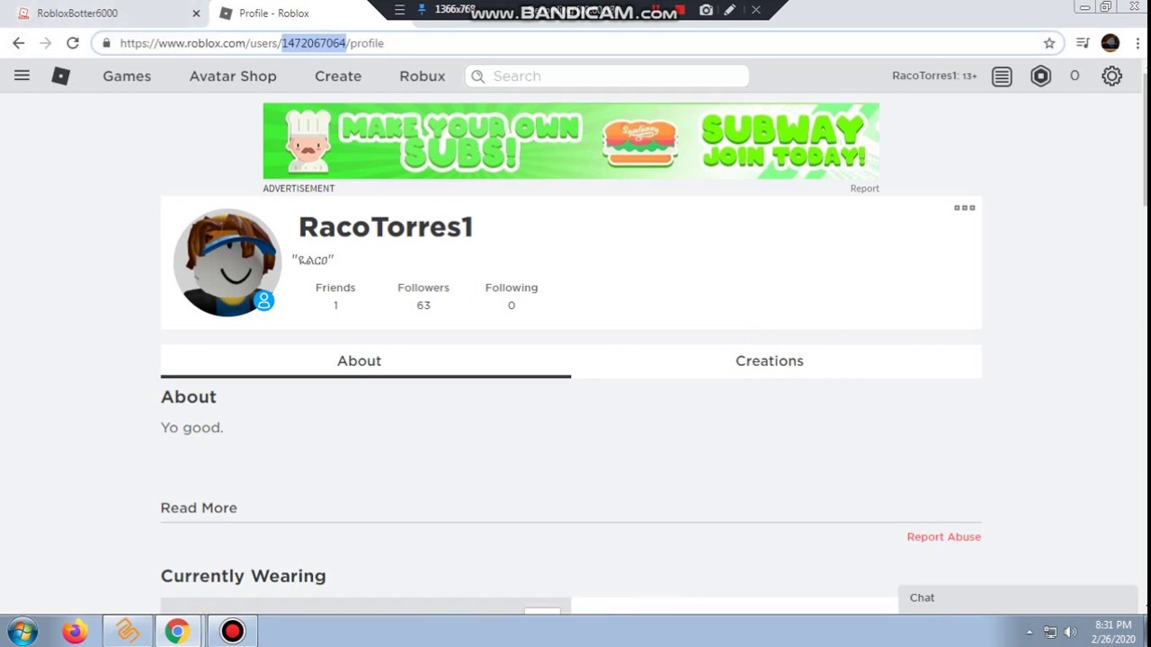1151x647 pixels.
Task: Click the search magnifier icon
Action: click(x=478, y=76)
